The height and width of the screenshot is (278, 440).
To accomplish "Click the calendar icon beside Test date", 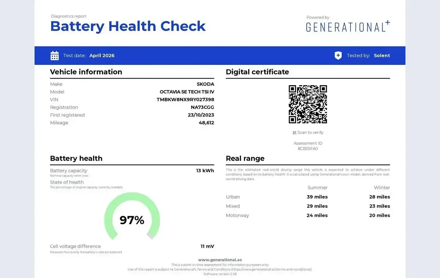I will tap(55, 56).
